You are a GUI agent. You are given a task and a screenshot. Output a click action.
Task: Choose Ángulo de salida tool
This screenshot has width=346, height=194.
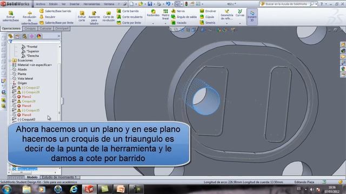click(x=184, y=17)
